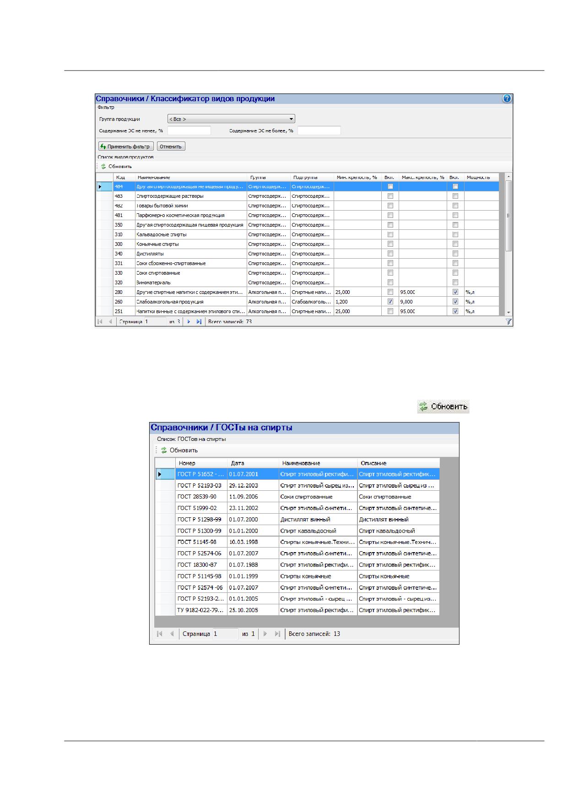This screenshot has width=568, height=803.
Task: Click the Обновить refresh icon in the ГОСТы window
Action: click(164, 450)
